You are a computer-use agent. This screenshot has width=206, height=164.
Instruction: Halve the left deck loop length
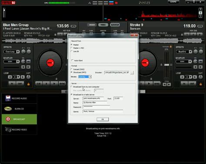click(x=10, y=77)
